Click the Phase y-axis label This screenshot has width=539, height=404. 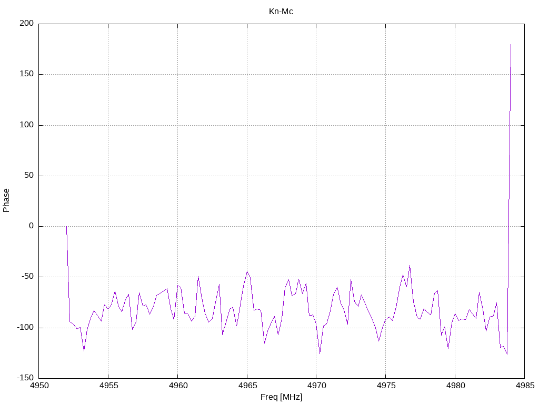[6, 200]
